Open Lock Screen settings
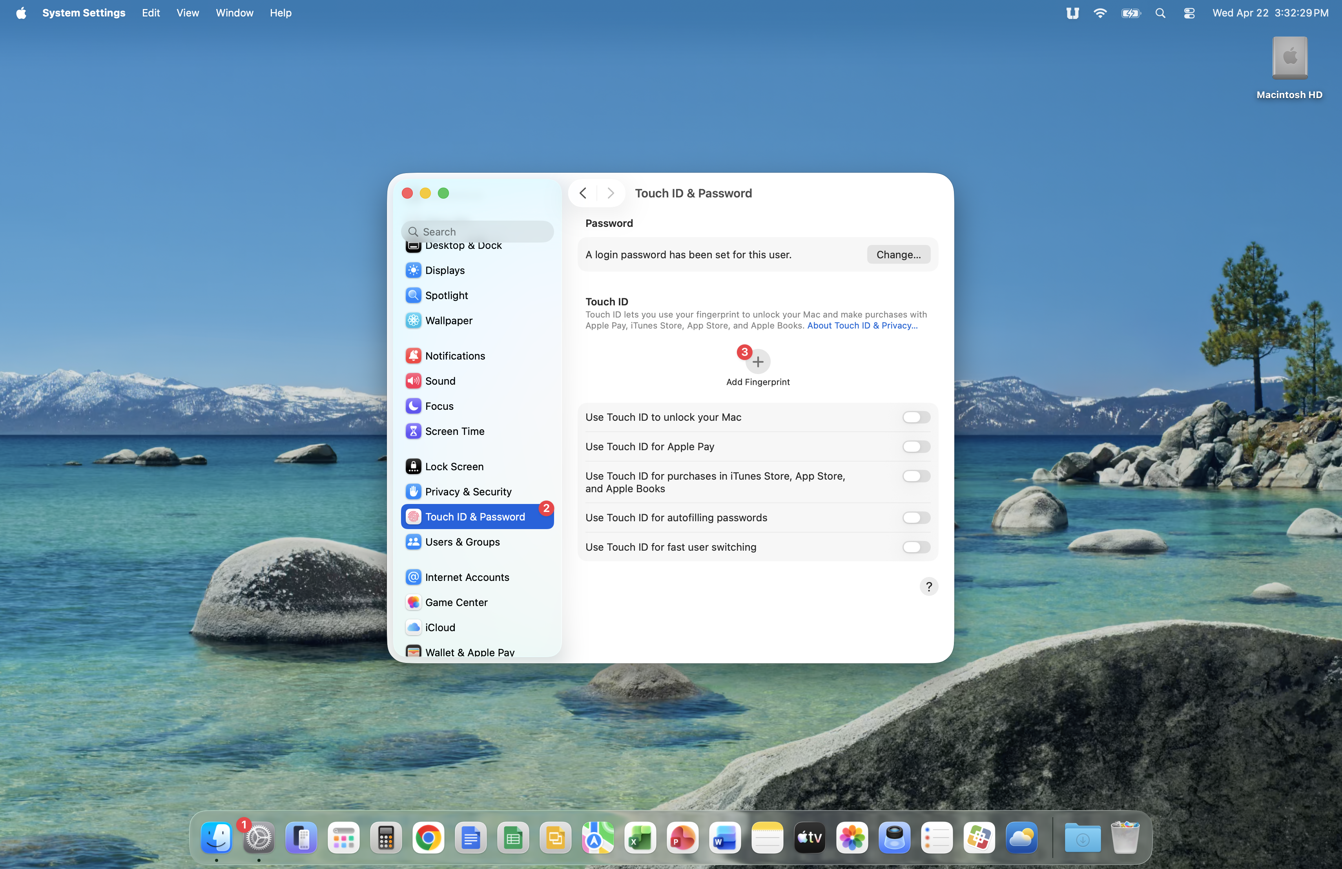The width and height of the screenshot is (1342, 869). 454,466
